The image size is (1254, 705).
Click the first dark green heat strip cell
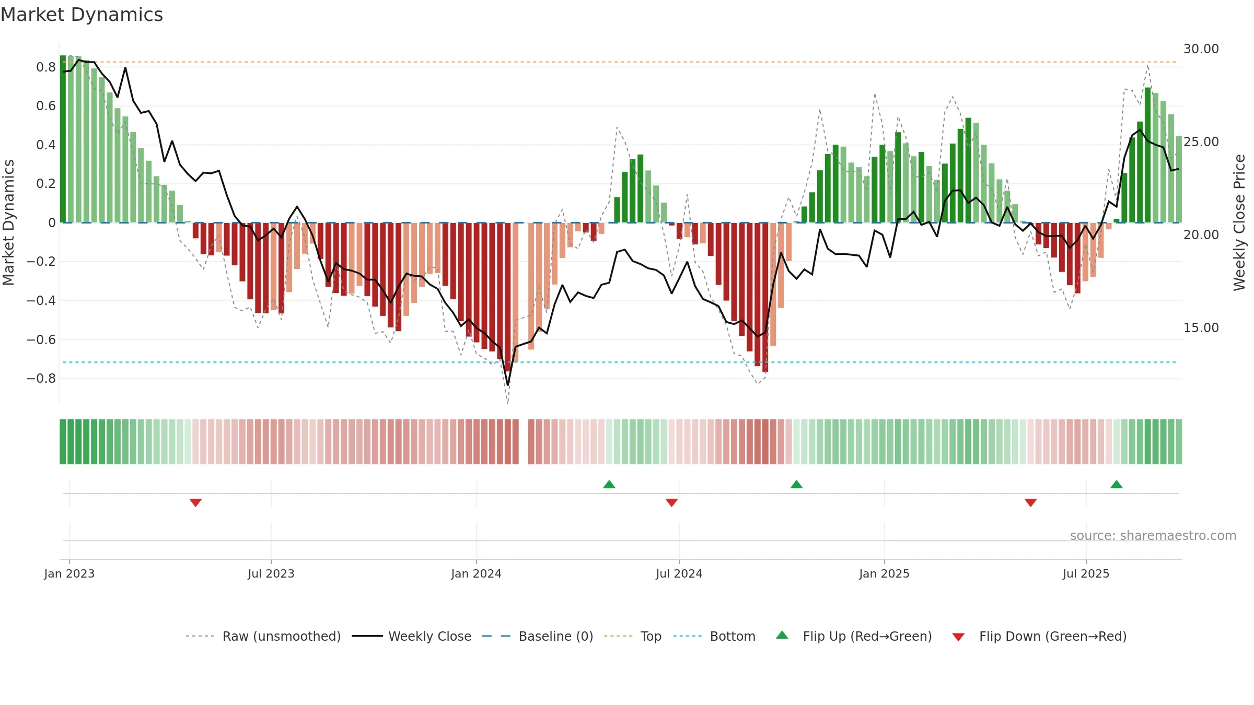(x=63, y=442)
